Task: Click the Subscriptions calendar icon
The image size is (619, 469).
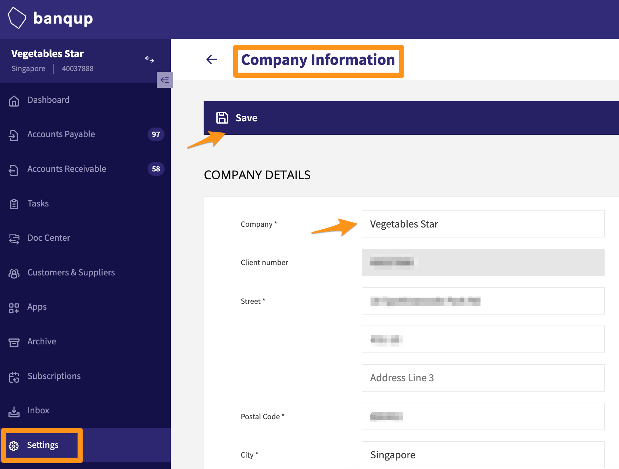Action: click(x=14, y=377)
